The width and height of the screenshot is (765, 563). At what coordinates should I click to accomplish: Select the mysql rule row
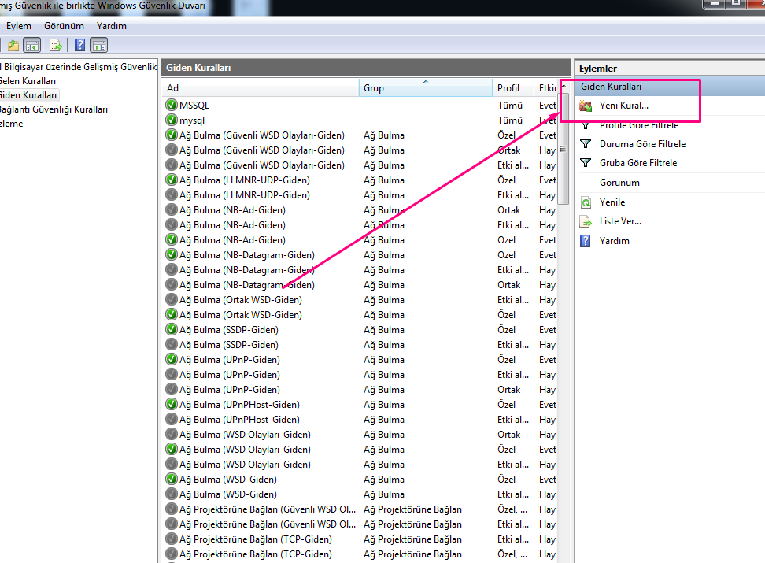point(360,120)
